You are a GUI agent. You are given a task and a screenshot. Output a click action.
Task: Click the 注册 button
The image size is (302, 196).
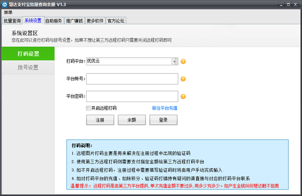pos(100,120)
